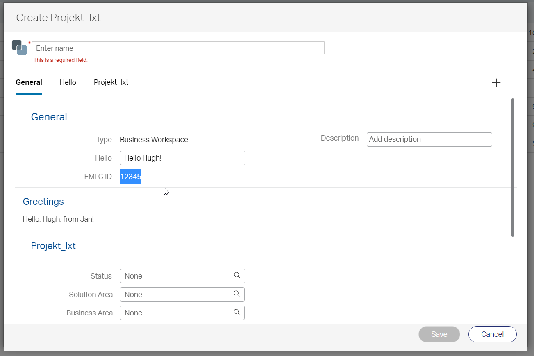Switch to the Projekt_lxt tab

[x=111, y=82]
